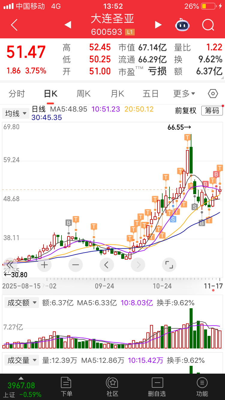The height and width of the screenshot is (400, 225).
Task: Switch to 月K tab
Action: click(x=117, y=94)
